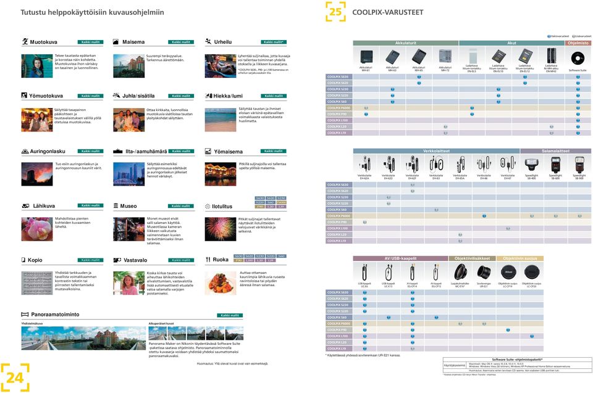Select the USB-kaapeli UC-E6 cable image
The height and width of the screenshot is (393, 593).
coord(364,272)
